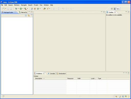
Task: Click the Back navigation arrow icon
Action: point(66,9)
